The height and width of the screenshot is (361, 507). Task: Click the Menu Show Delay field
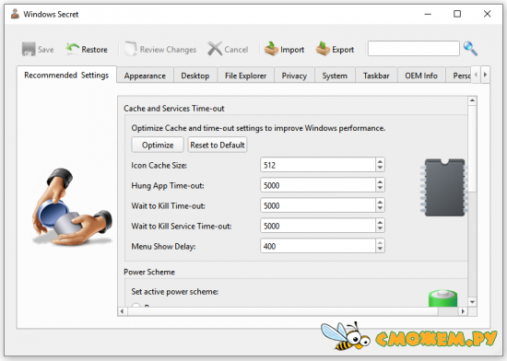coord(318,247)
